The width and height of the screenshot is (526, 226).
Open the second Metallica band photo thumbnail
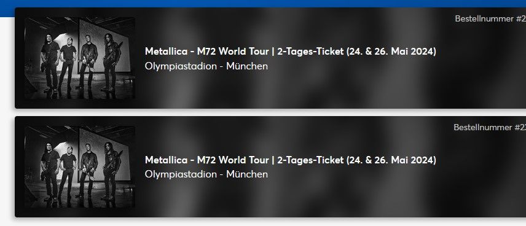click(80, 166)
